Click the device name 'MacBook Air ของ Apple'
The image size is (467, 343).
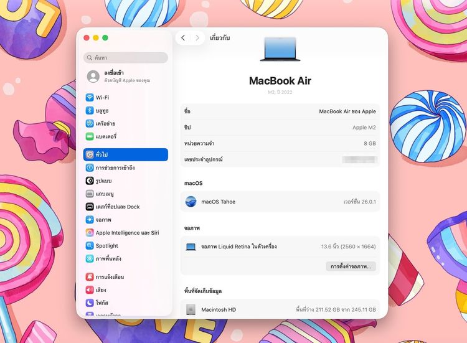[x=347, y=111]
